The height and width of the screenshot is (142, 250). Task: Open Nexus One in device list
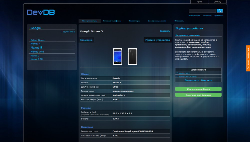pyautogui.click(x=37, y=52)
